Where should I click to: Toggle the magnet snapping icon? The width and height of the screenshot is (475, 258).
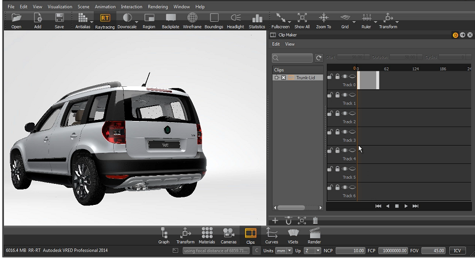click(288, 221)
